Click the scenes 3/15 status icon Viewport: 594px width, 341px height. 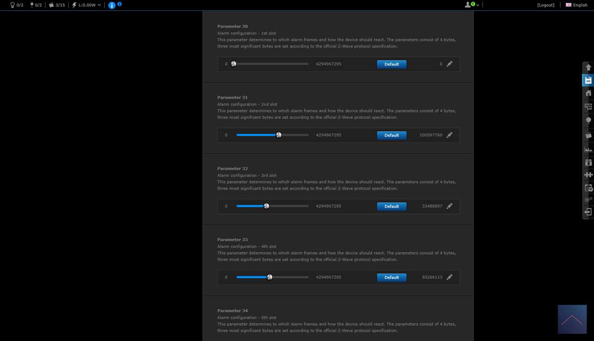point(51,5)
